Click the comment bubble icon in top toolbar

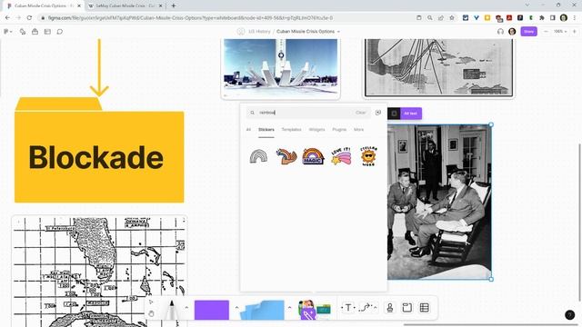(60, 32)
